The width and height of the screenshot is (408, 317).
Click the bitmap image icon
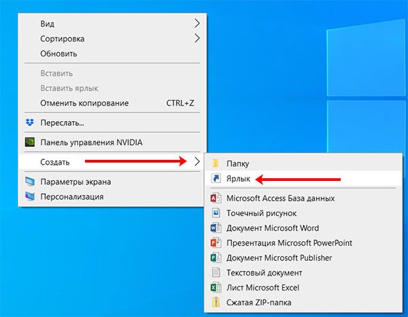(216, 213)
